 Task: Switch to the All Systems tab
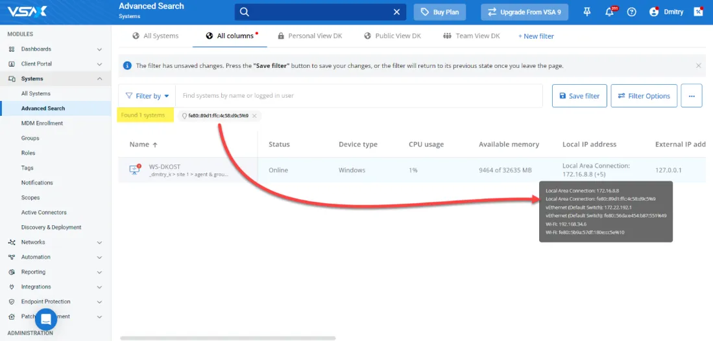(x=155, y=36)
